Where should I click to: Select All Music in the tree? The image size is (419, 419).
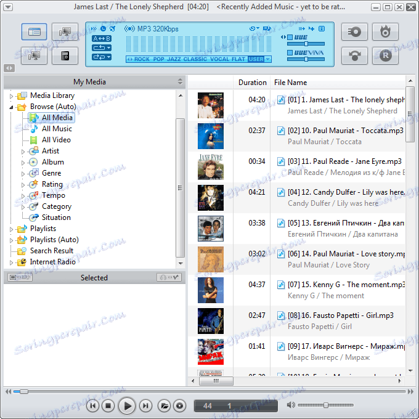pyautogui.click(x=57, y=129)
